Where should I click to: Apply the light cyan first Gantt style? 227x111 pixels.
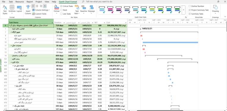[102, 10]
